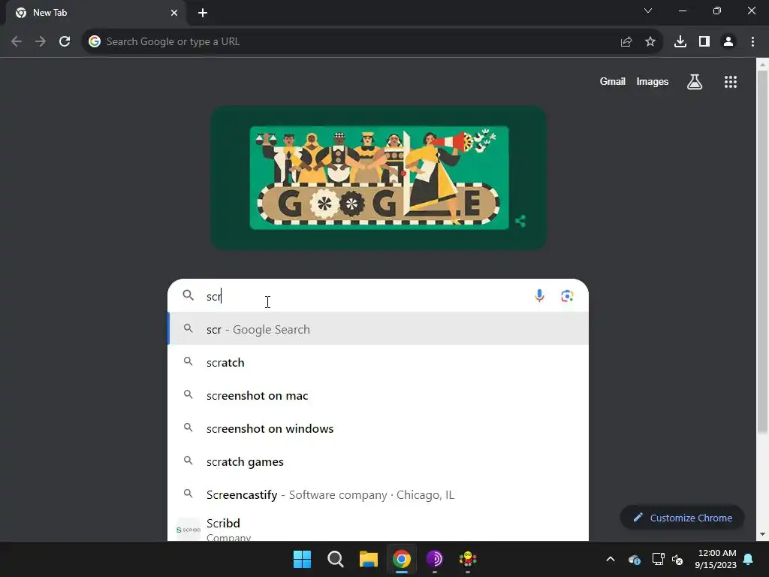Open Chrome's three-dot menu
The height and width of the screenshot is (577, 769).
[752, 42]
